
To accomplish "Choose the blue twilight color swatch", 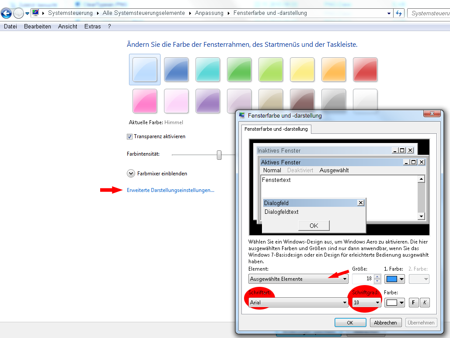I will [176, 70].
